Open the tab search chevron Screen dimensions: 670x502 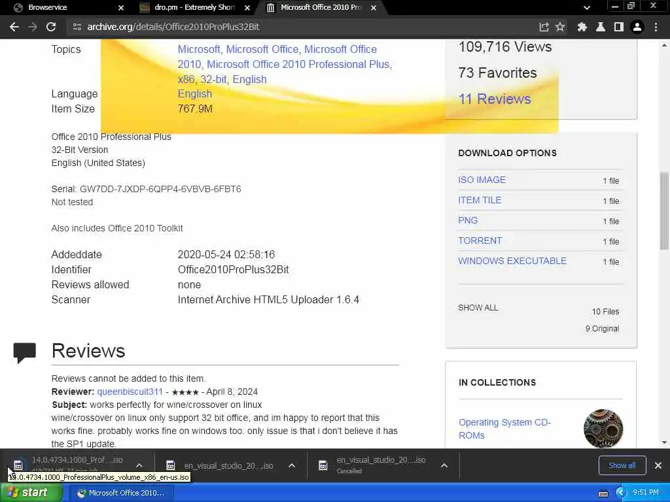[x=587, y=8]
